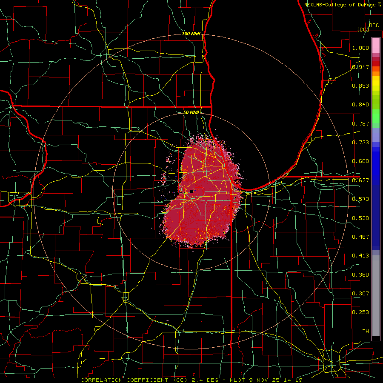Screen dimensions: 383x383
Task: Select the 0.893 scale value
Action: (x=360, y=86)
